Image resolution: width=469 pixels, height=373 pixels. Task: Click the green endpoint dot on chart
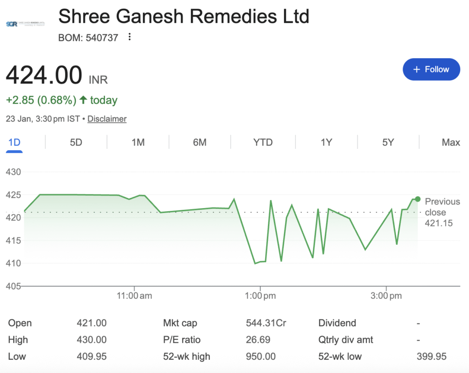[x=417, y=199]
